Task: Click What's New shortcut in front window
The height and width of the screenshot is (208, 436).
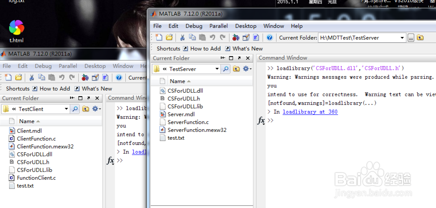Action: (x=244, y=49)
